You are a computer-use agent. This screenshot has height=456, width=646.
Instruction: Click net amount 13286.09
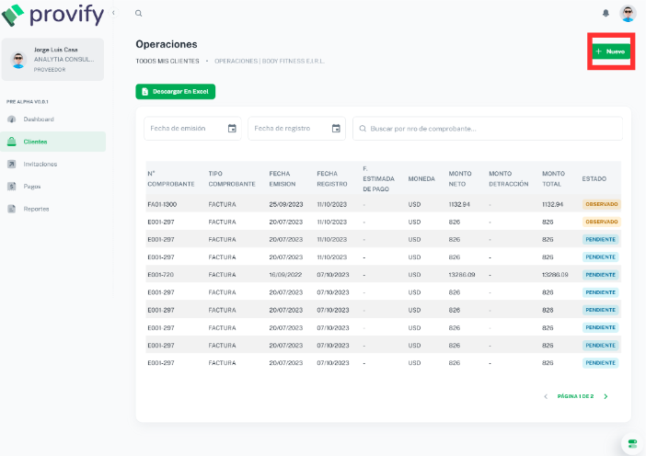[462, 275]
